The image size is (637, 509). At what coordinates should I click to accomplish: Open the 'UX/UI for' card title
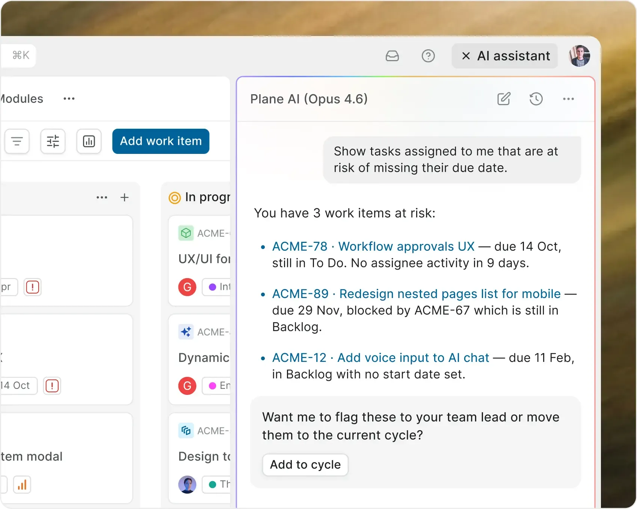coord(205,259)
